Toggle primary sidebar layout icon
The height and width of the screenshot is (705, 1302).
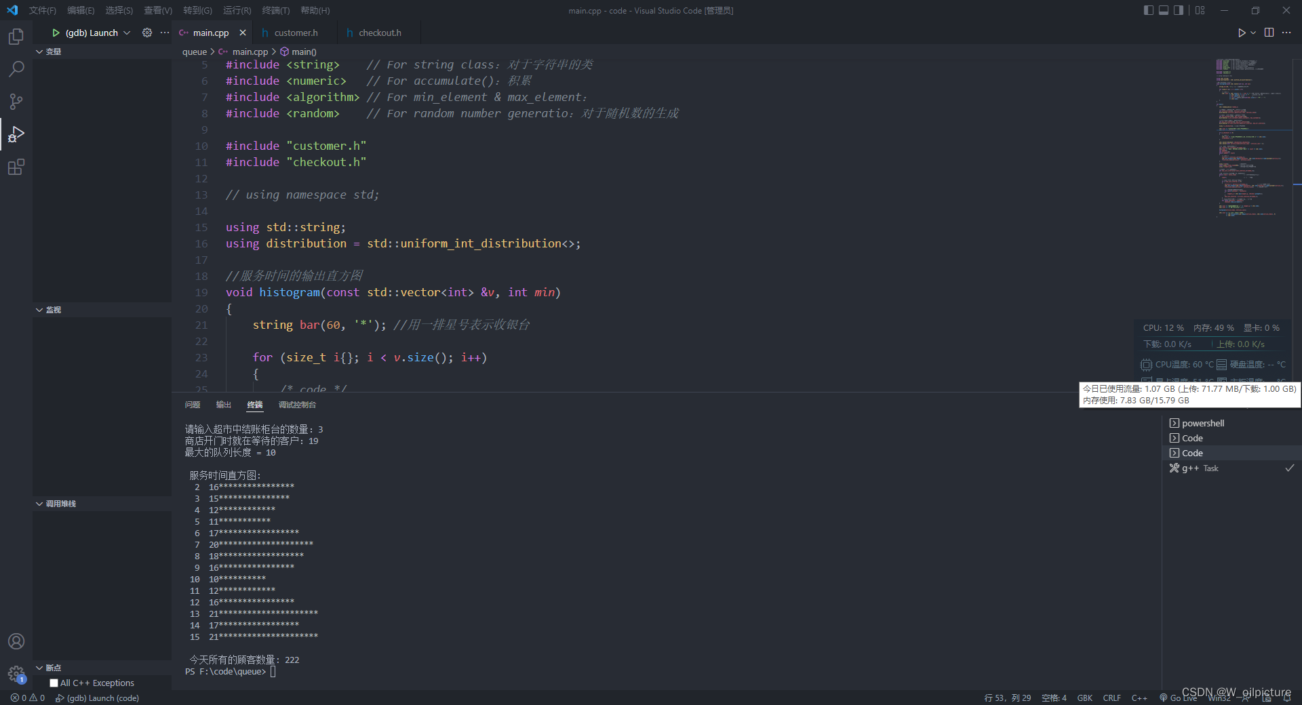(1148, 10)
